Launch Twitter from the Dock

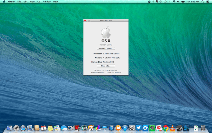click(138, 128)
